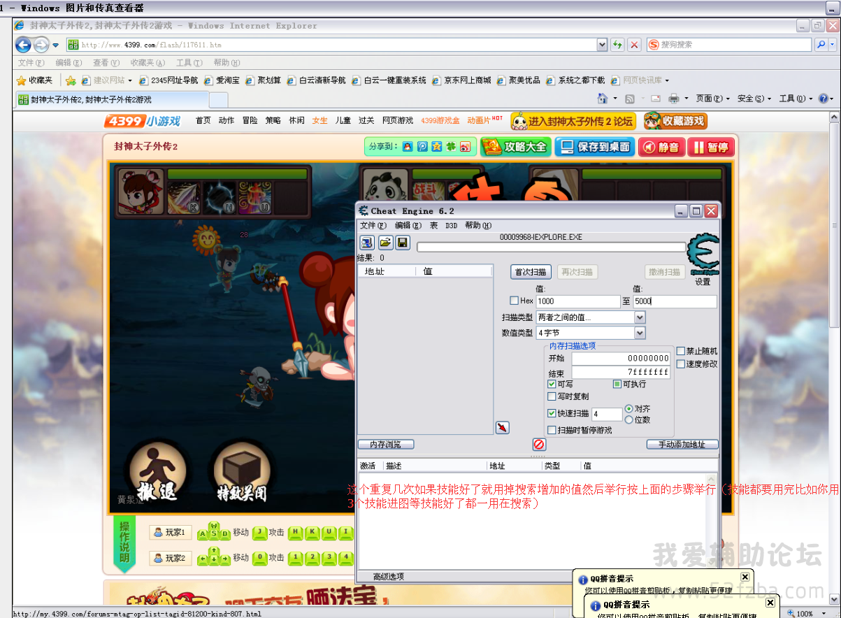
Task: Click the IE home icon
Action: click(x=603, y=99)
